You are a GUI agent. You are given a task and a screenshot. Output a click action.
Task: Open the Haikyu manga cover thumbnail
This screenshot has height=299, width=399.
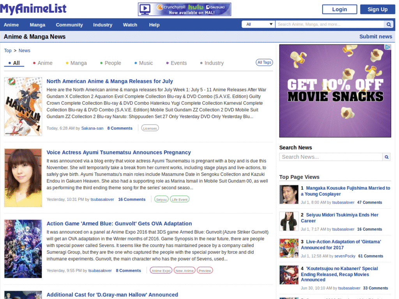point(23,107)
